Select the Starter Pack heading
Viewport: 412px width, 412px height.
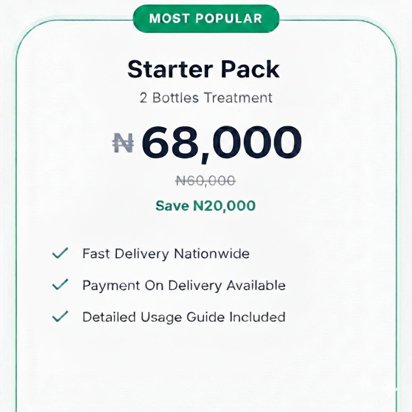tap(203, 69)
